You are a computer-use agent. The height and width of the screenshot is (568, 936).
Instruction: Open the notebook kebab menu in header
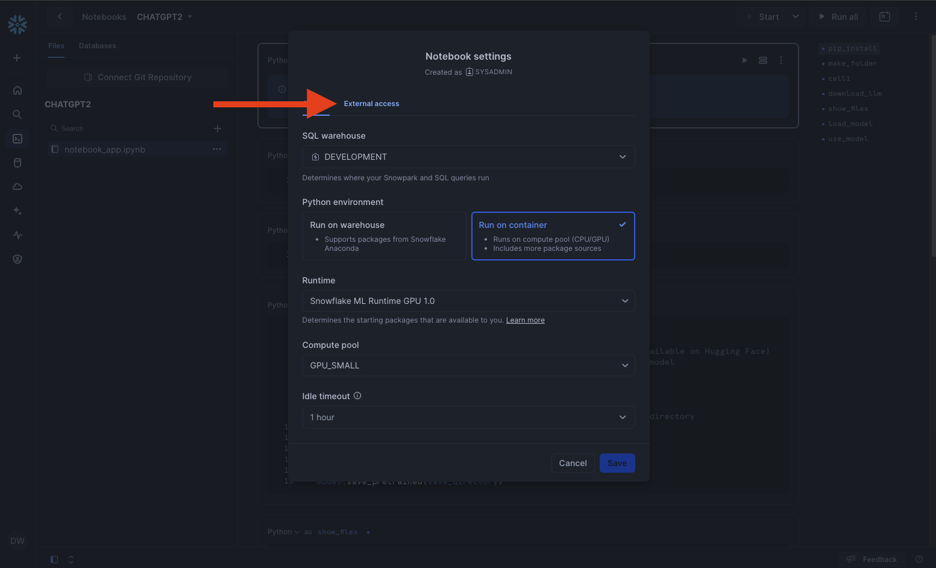916,17
